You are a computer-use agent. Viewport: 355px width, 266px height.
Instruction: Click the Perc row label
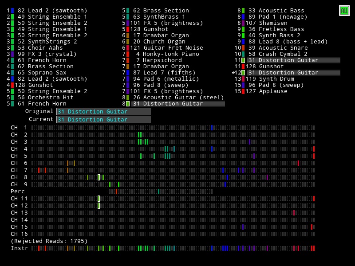(18, 192)
